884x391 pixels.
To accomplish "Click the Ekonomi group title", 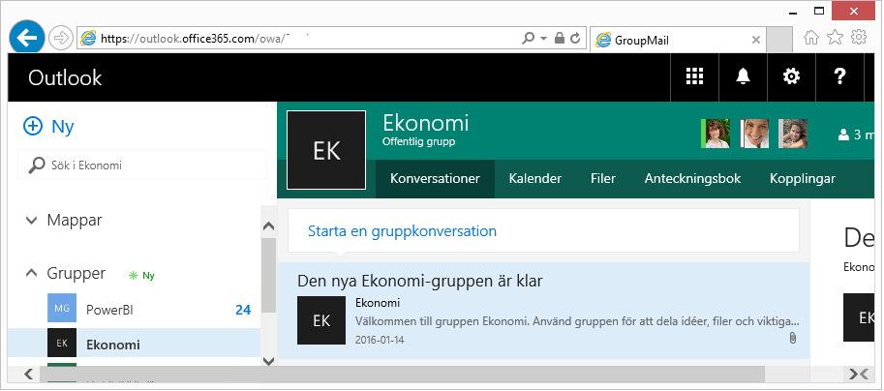I will (426, 123).
